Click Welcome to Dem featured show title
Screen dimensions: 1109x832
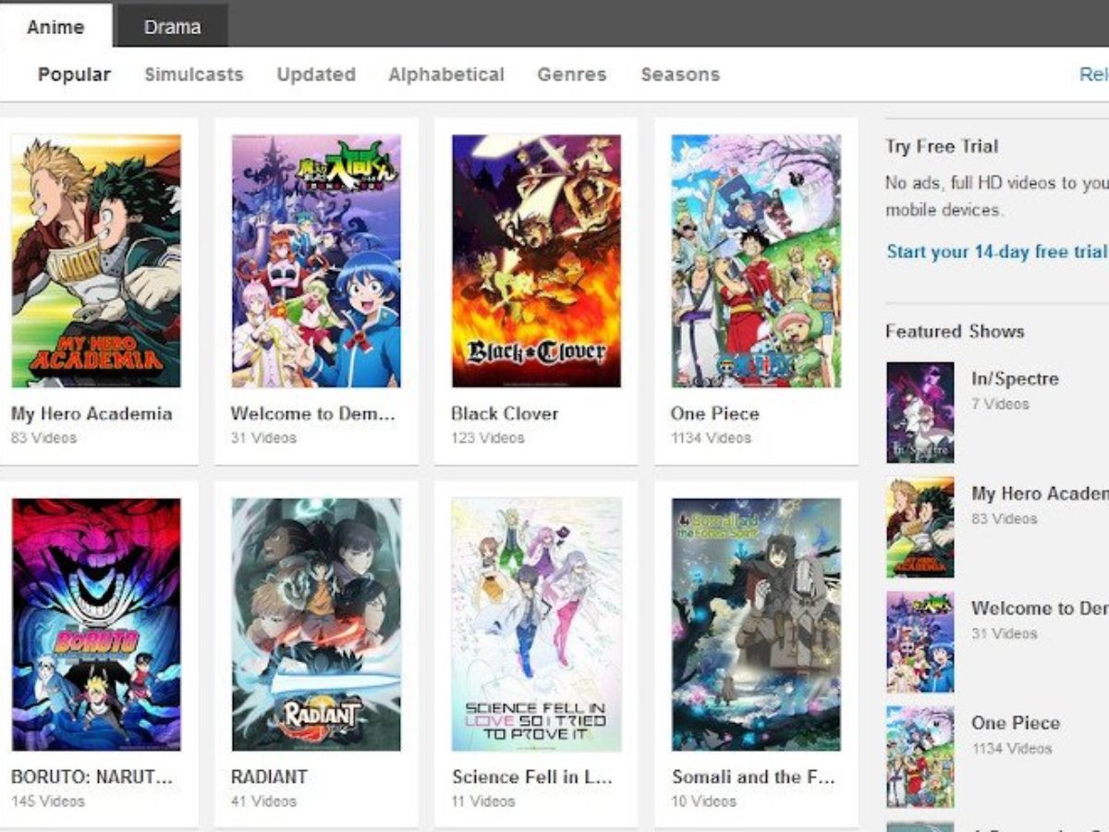1040,608
